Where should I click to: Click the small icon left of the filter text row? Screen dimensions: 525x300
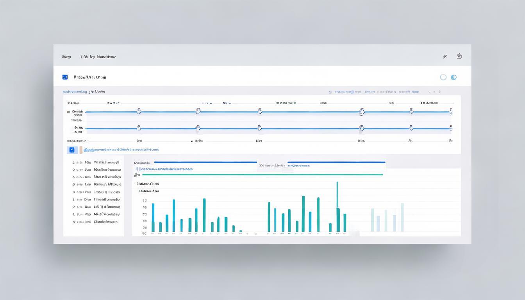tap(330, 92)
